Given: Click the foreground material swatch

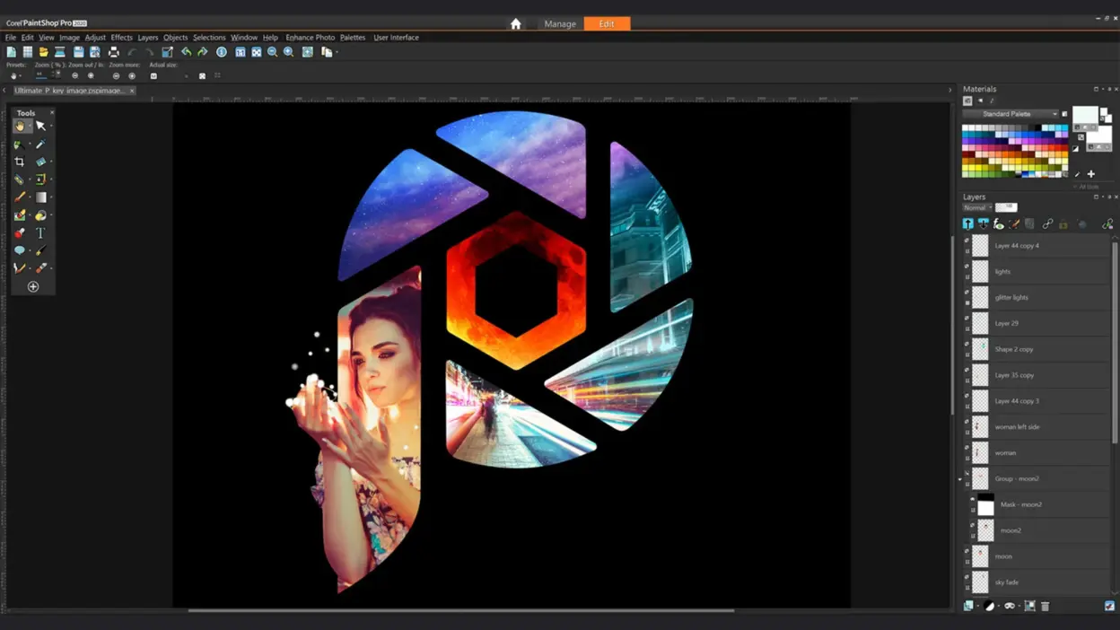Looking at the screenshot, I should [1085, 115].
